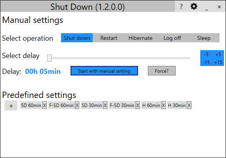Delete the SD 60min preset

pyautogui.click(x=44, y=105)
